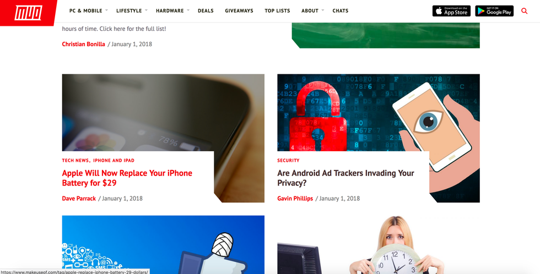View author Dave Parrack's page
The image size is (540, 274).
tap(79, 199)
